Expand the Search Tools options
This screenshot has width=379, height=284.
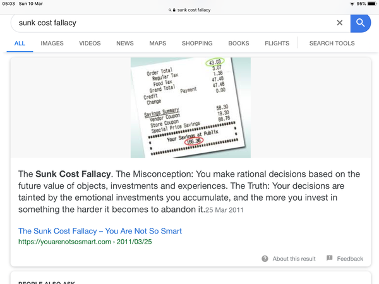tap(332, 43)
